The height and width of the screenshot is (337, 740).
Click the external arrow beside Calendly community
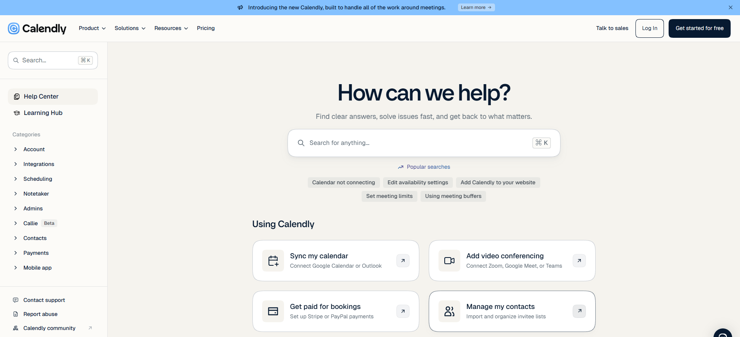coord(90,328)
